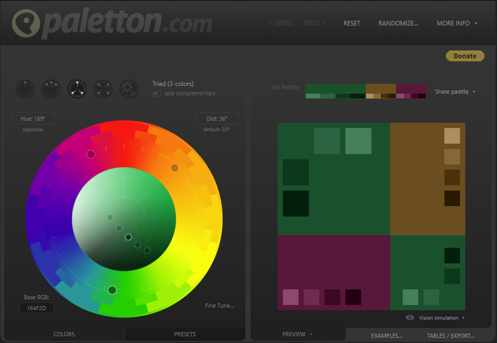
Task: Choose the Adjacent colors scheme icon
Action: pos(51,88)
